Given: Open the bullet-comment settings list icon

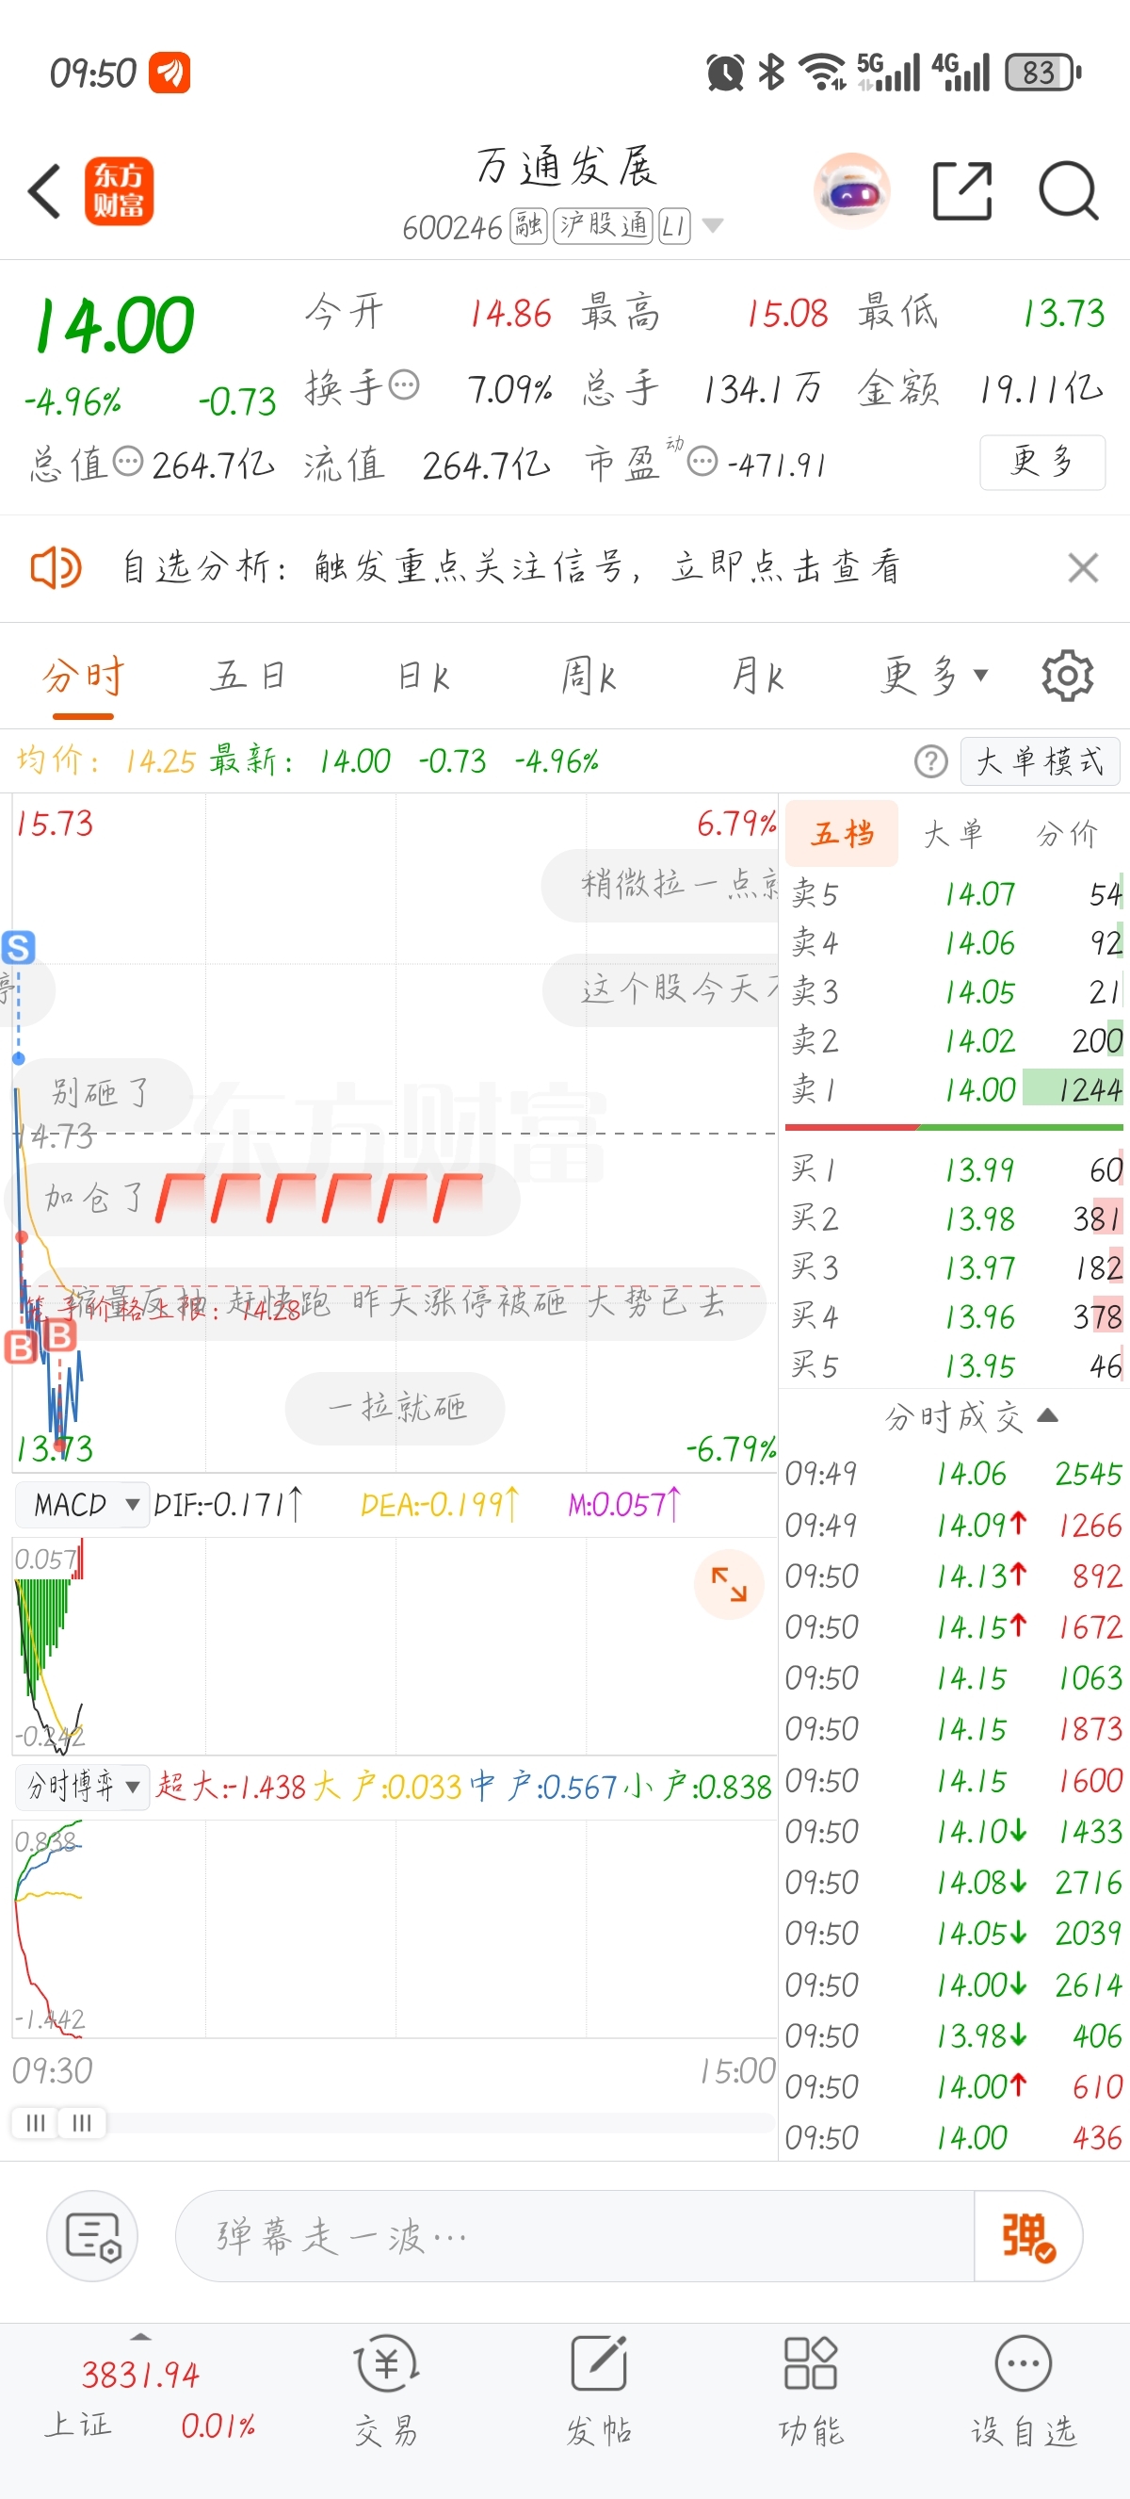Looking at the screenshot, I should coord(92,2236).
